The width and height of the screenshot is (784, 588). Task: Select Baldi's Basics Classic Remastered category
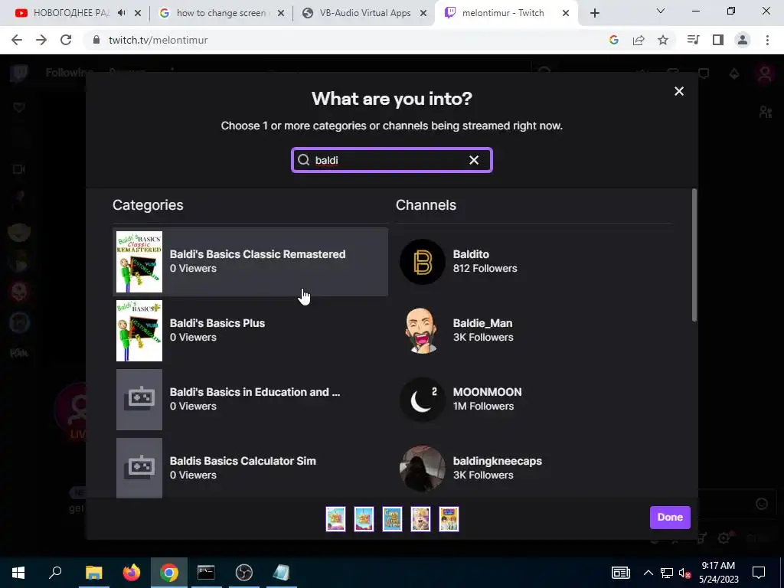click(x=250, y=262)
